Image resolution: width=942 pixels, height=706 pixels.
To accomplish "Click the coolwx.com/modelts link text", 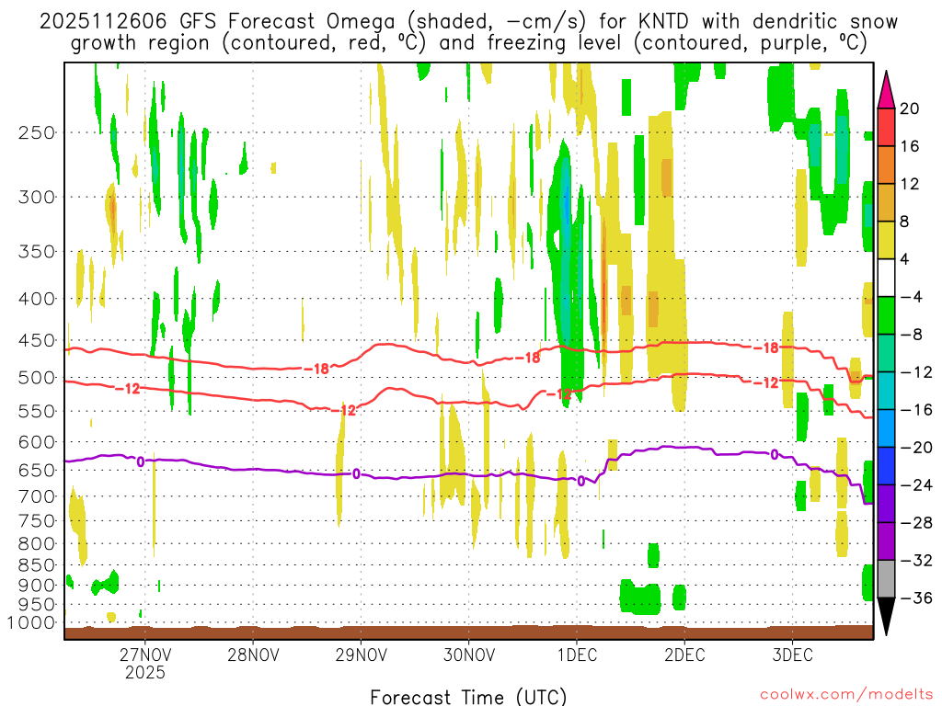I will pyautogui.click(x=846, y=695).
